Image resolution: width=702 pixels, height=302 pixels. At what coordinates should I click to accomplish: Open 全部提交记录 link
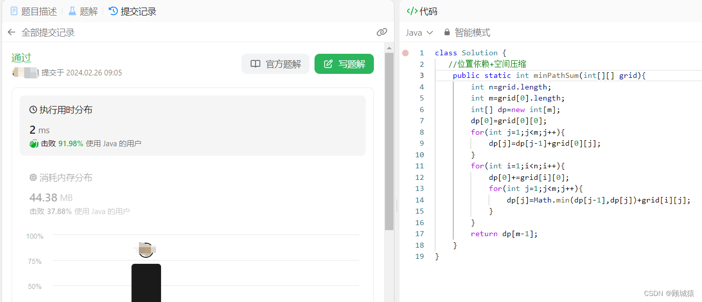[48, 33]
